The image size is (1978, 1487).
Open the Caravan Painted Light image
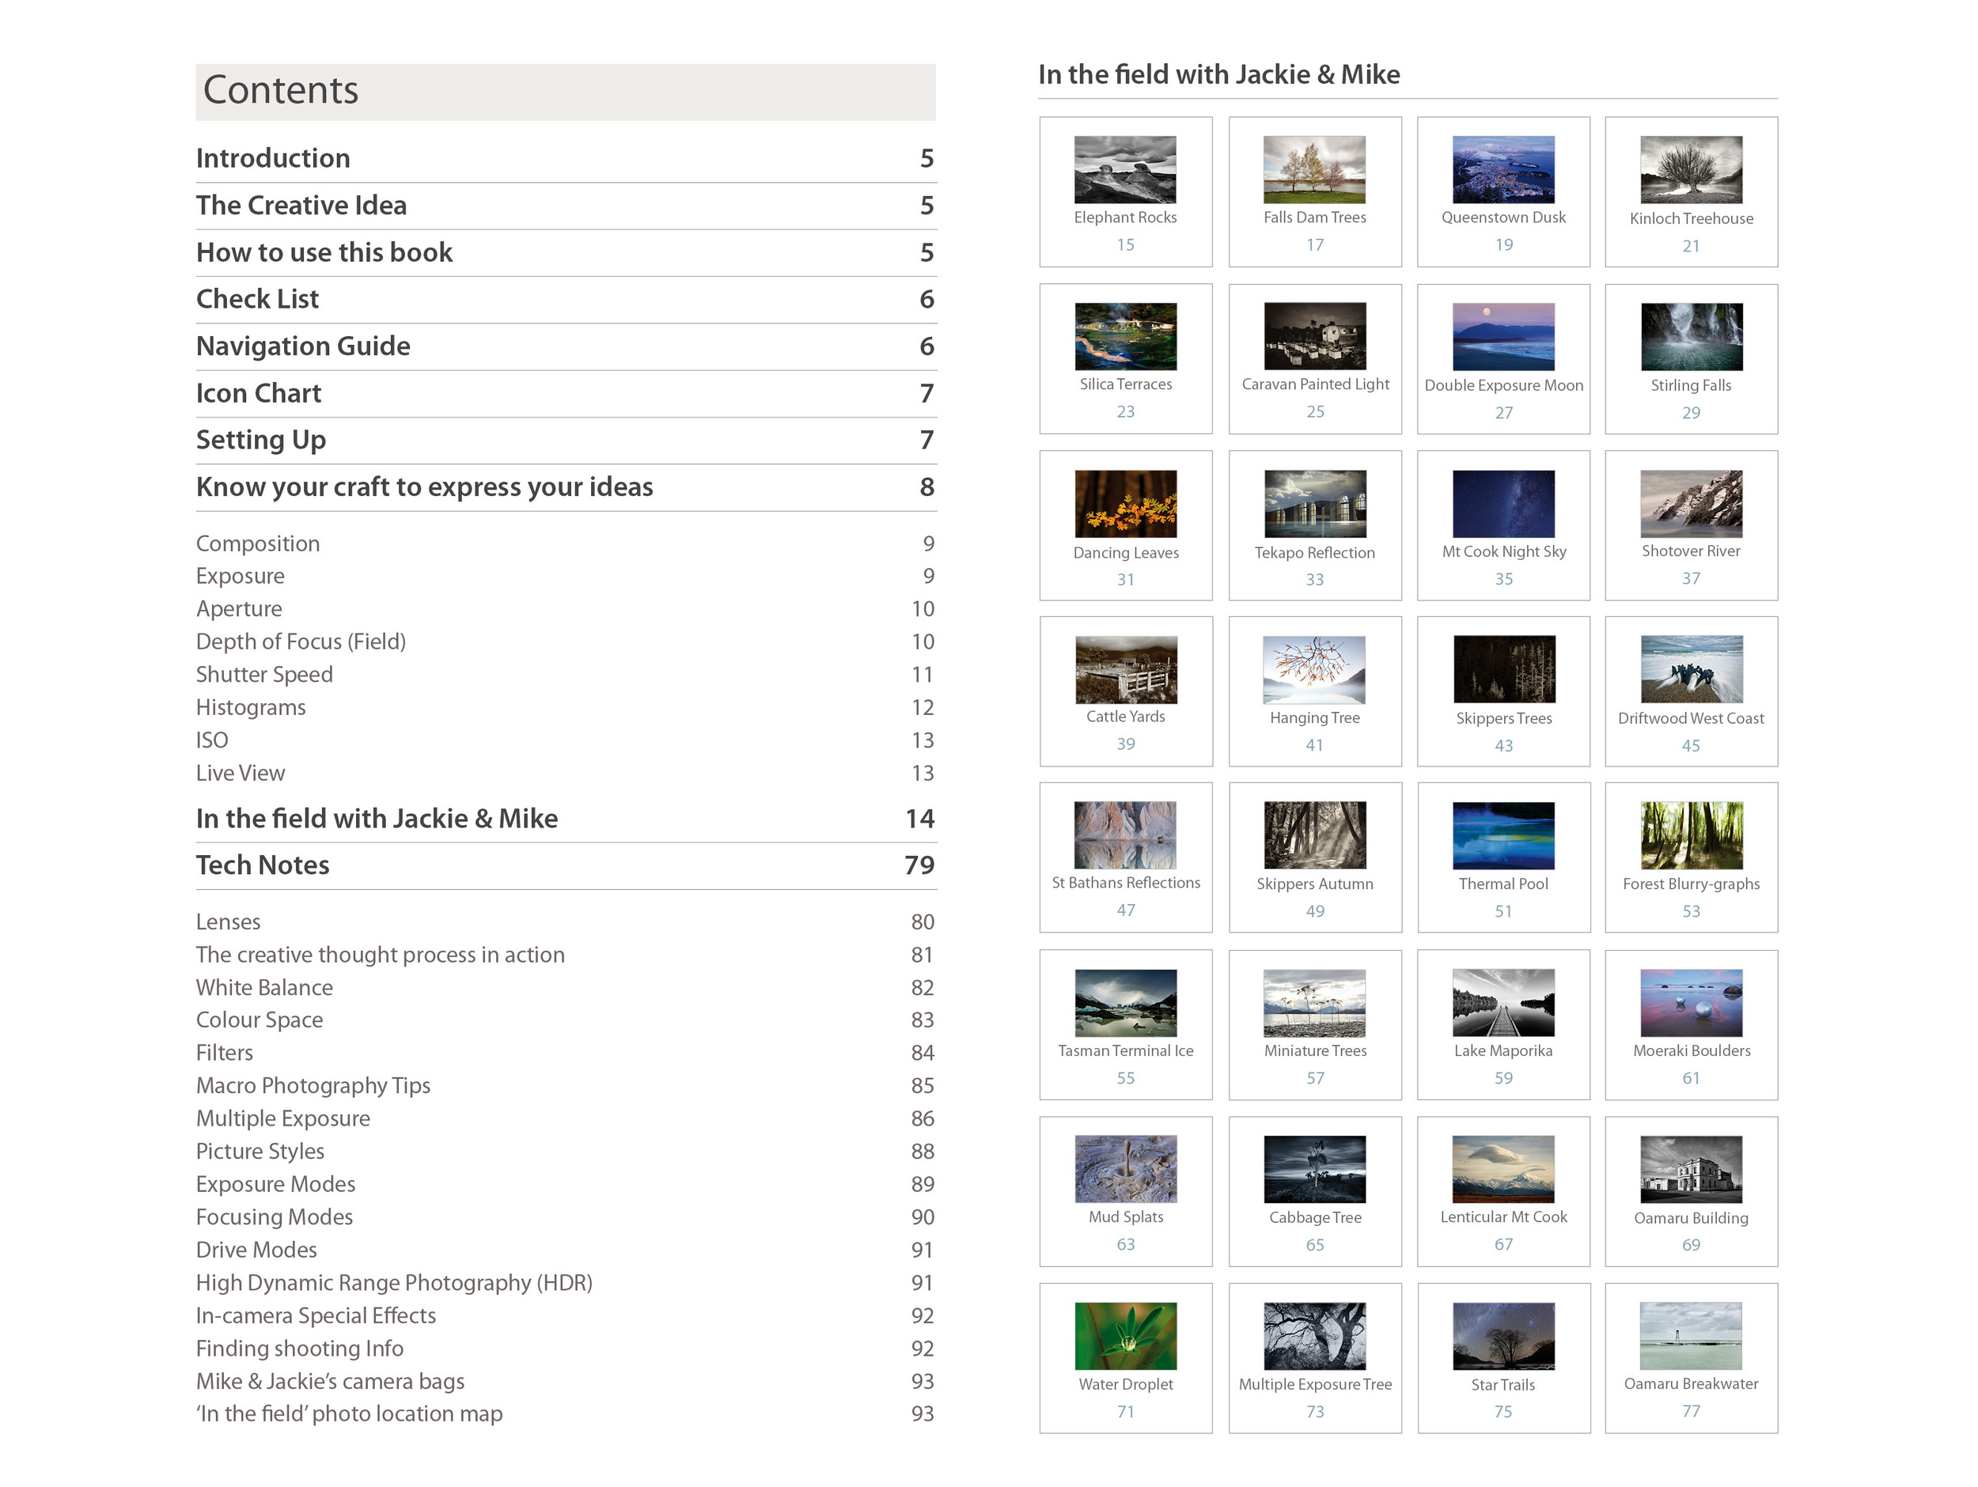coord(1314,337)
